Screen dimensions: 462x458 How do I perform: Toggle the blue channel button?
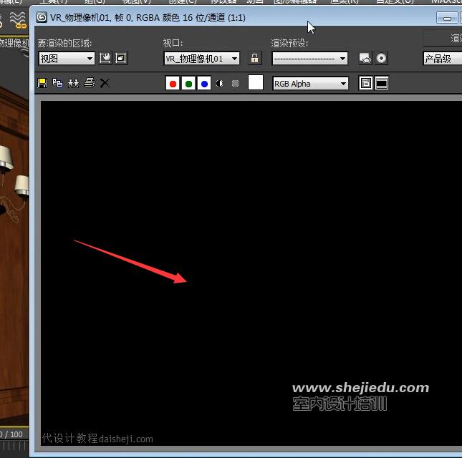(204, 84)
